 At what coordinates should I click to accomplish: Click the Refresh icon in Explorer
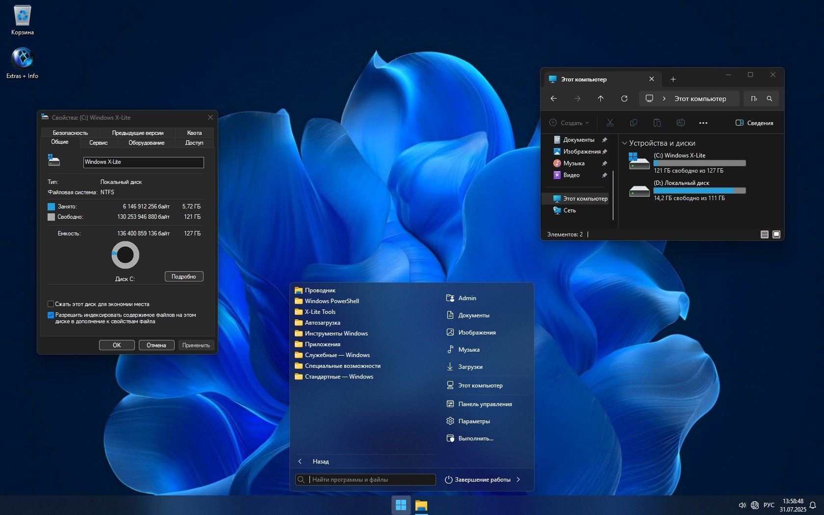click(624, 99)
